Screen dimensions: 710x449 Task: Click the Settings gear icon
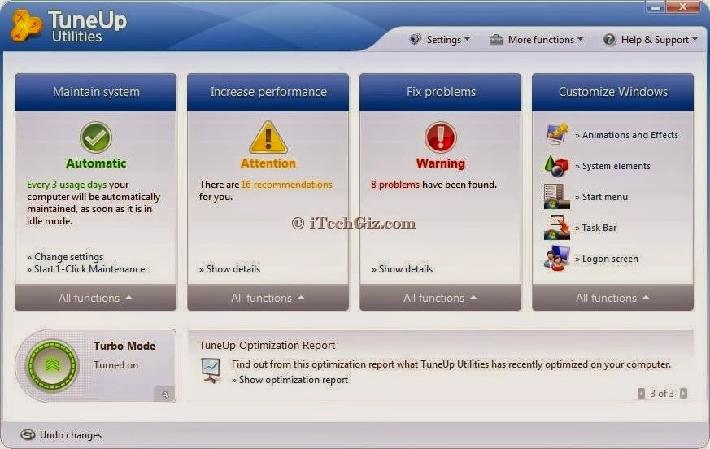pos(415,39)
